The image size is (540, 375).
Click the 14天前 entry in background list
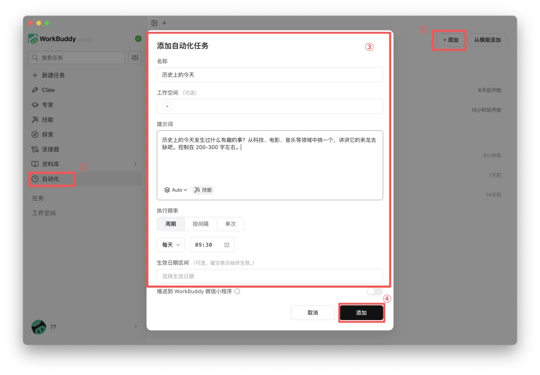[493, 195]
